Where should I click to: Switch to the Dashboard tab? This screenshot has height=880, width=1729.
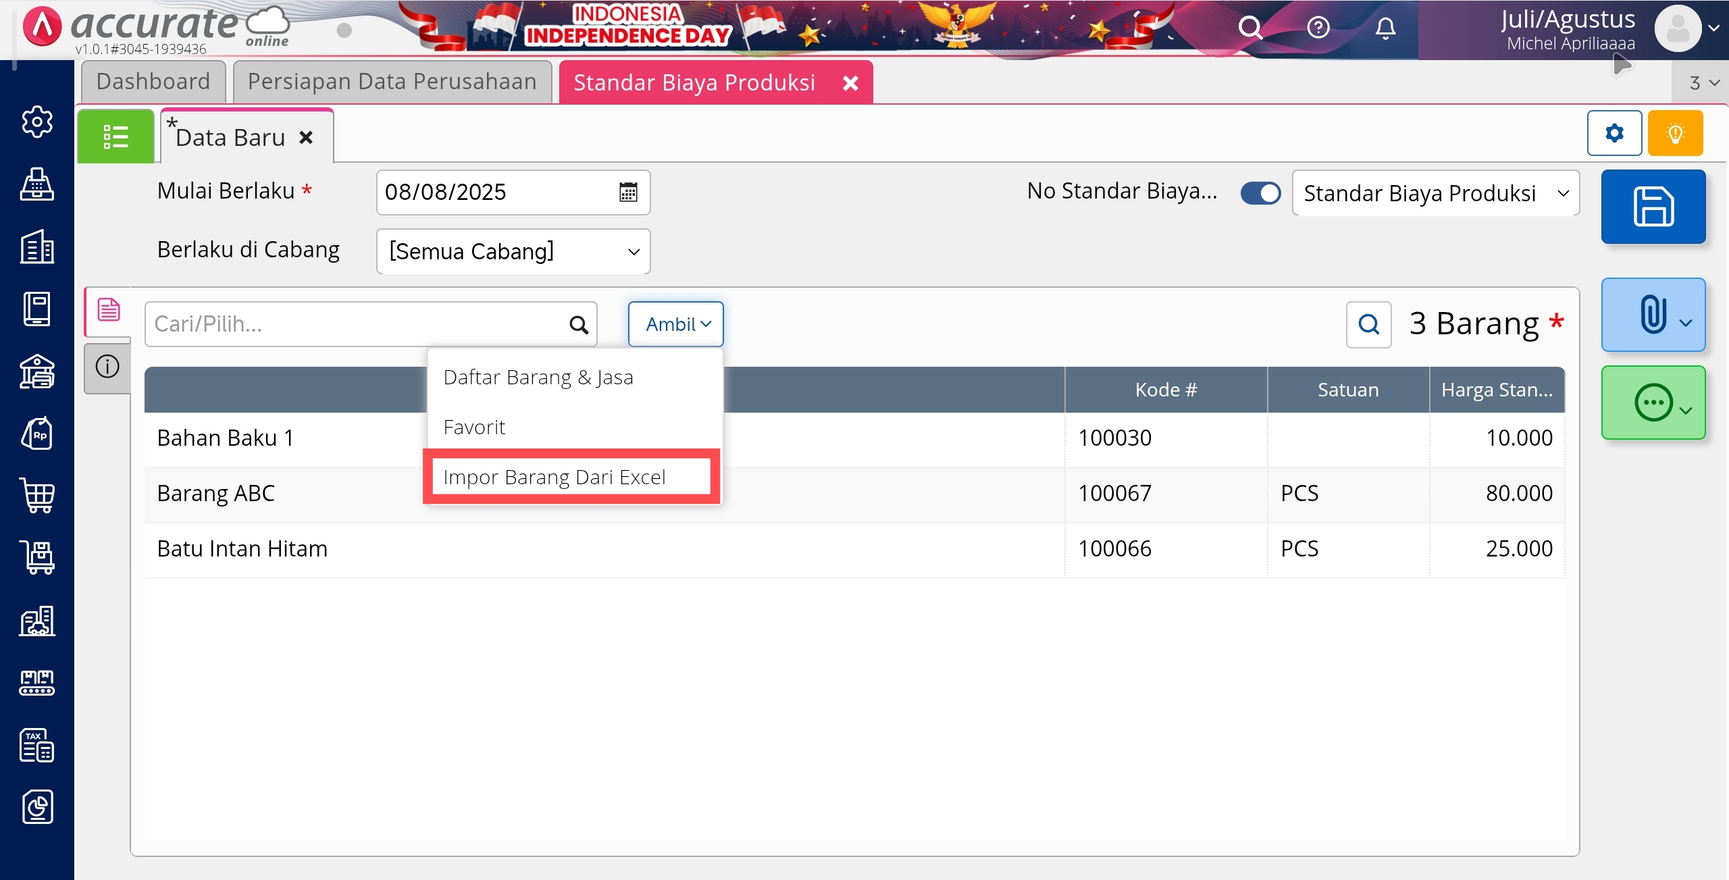click(x=153, y=82)
